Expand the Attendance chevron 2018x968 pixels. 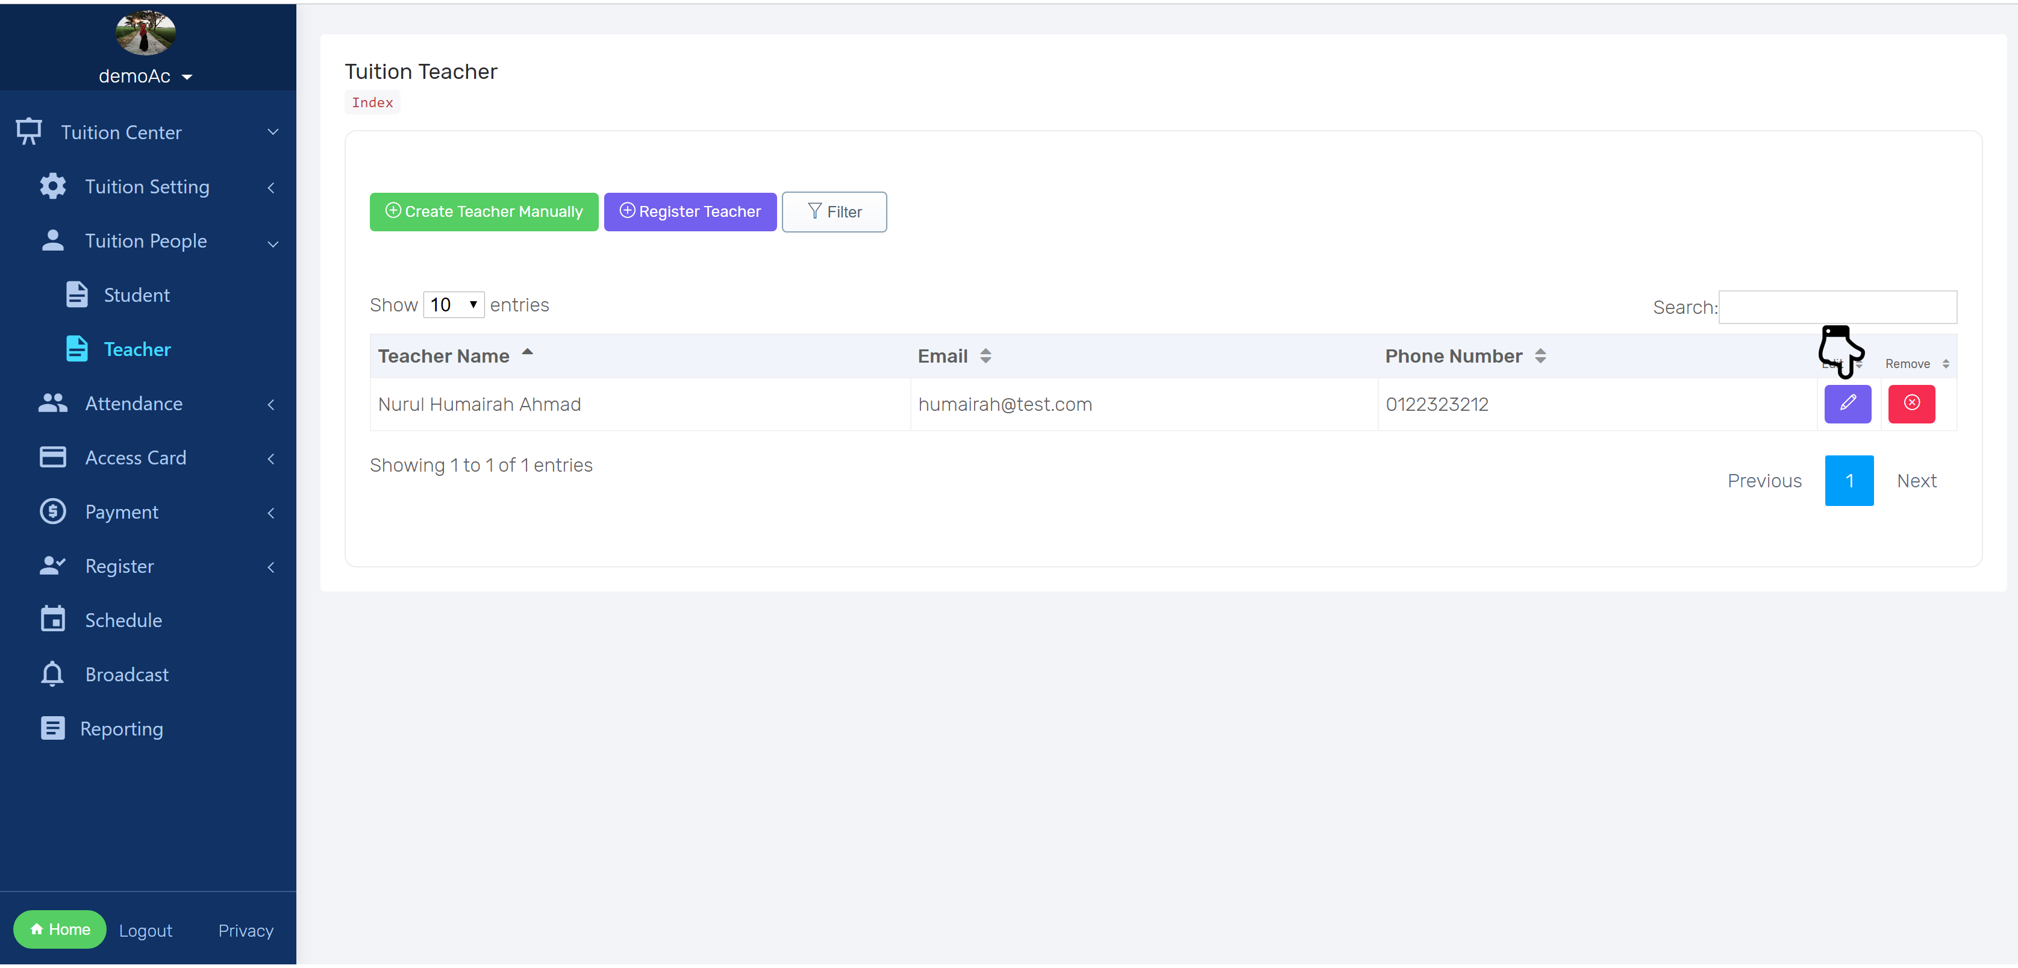click(271, 405)
